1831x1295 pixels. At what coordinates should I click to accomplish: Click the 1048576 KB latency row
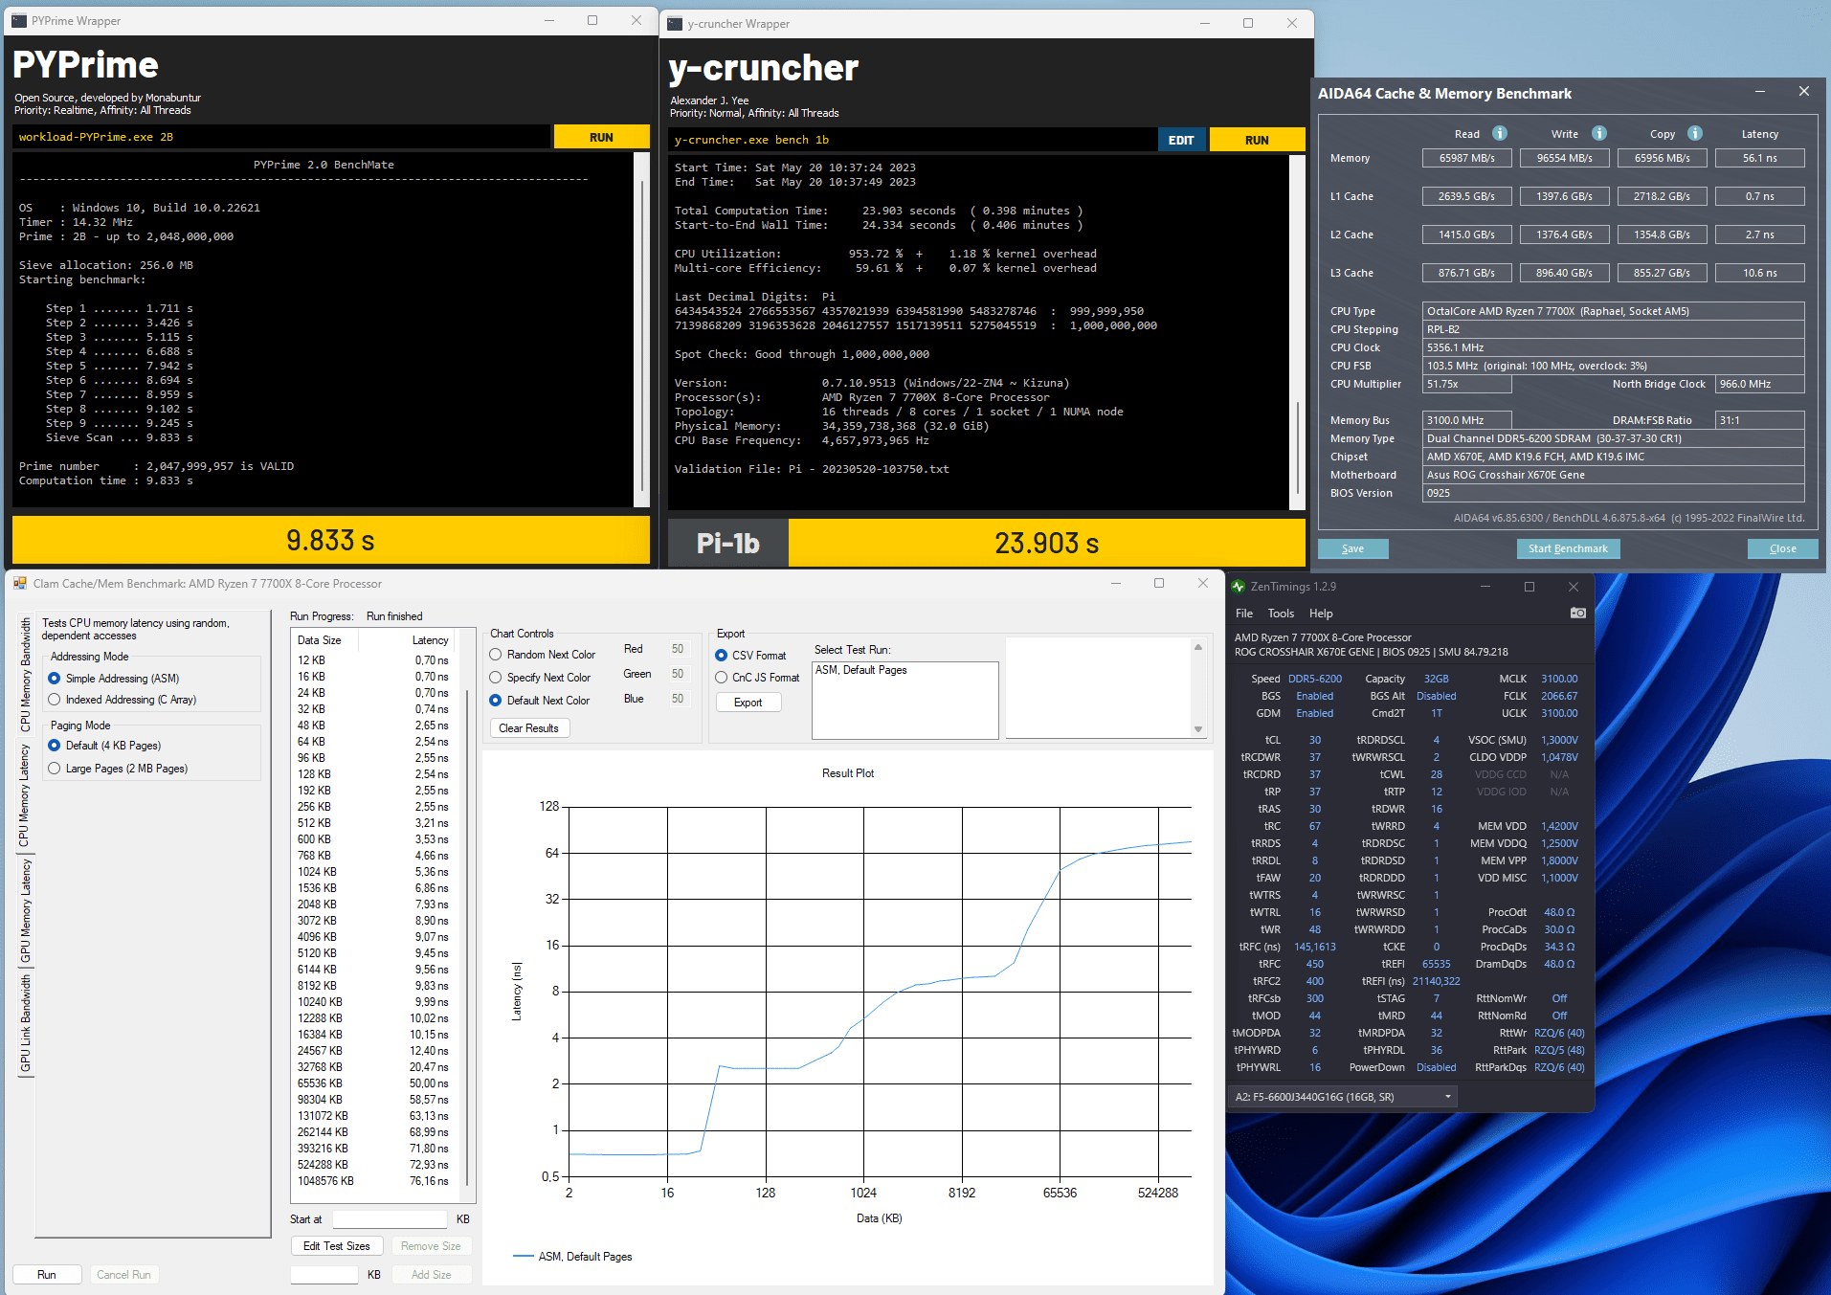click(x=373, y=1181)
